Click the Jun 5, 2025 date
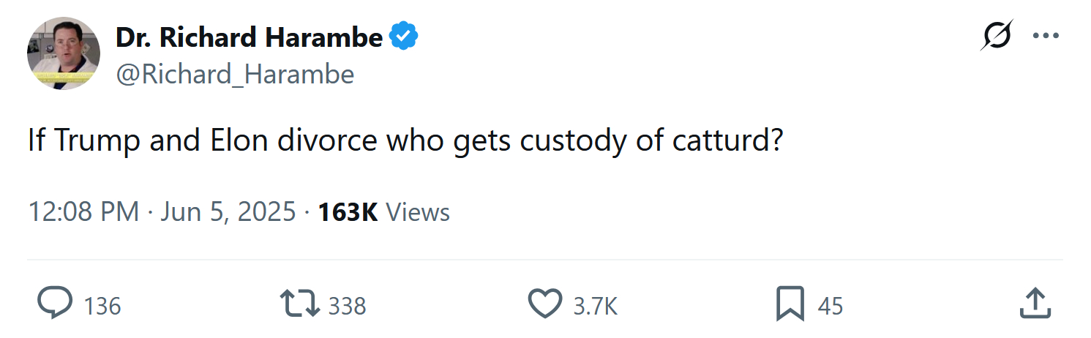Image resolution: width=1091 pixels, height=338 pixels. tap(228, 212)
